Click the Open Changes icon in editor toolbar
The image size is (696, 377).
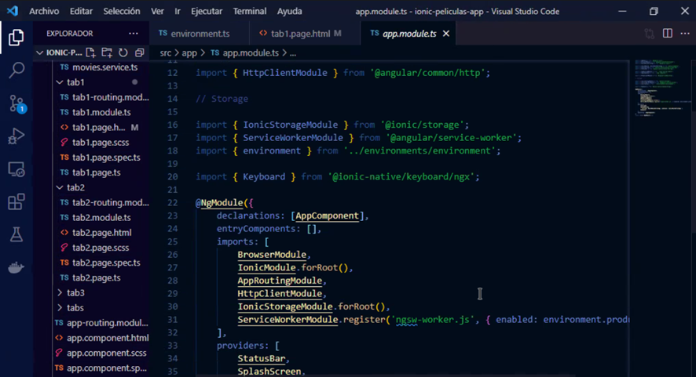650,34
